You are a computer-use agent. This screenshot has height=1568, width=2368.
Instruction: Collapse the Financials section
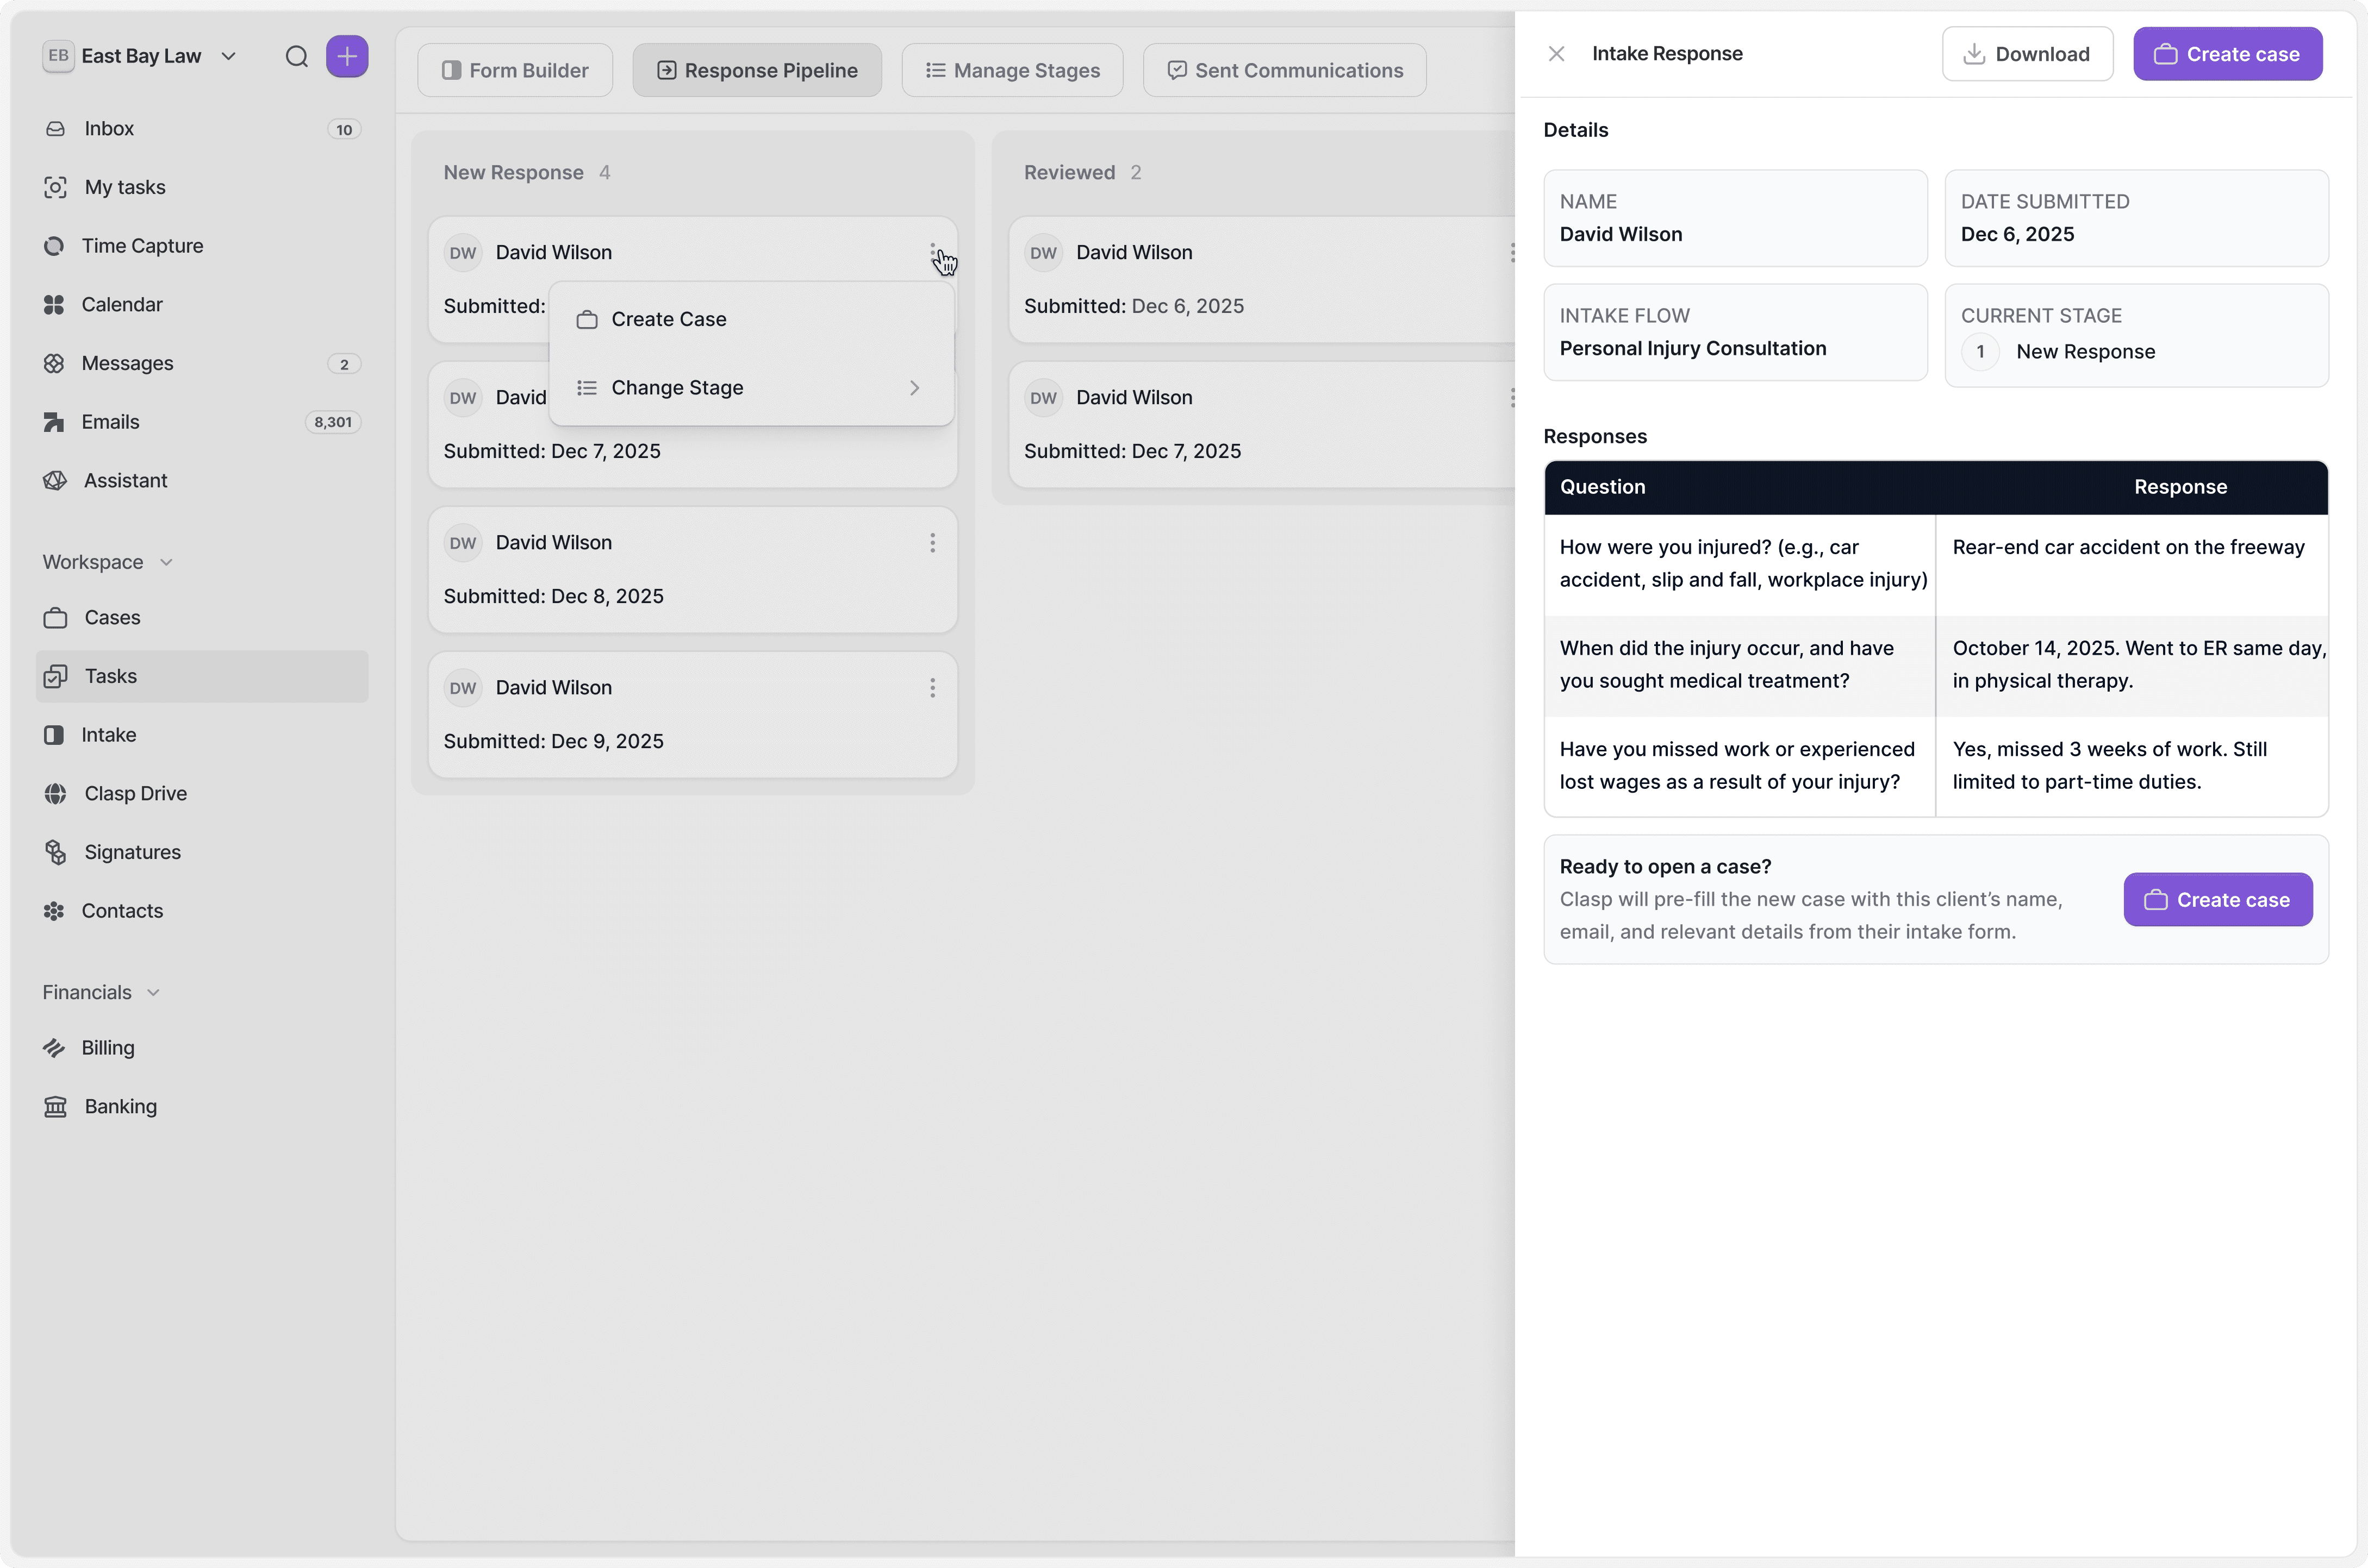(x=101, y=992)
